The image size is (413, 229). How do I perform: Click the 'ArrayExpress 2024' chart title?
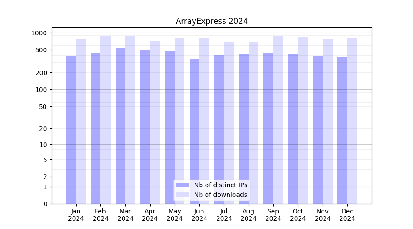212,21
